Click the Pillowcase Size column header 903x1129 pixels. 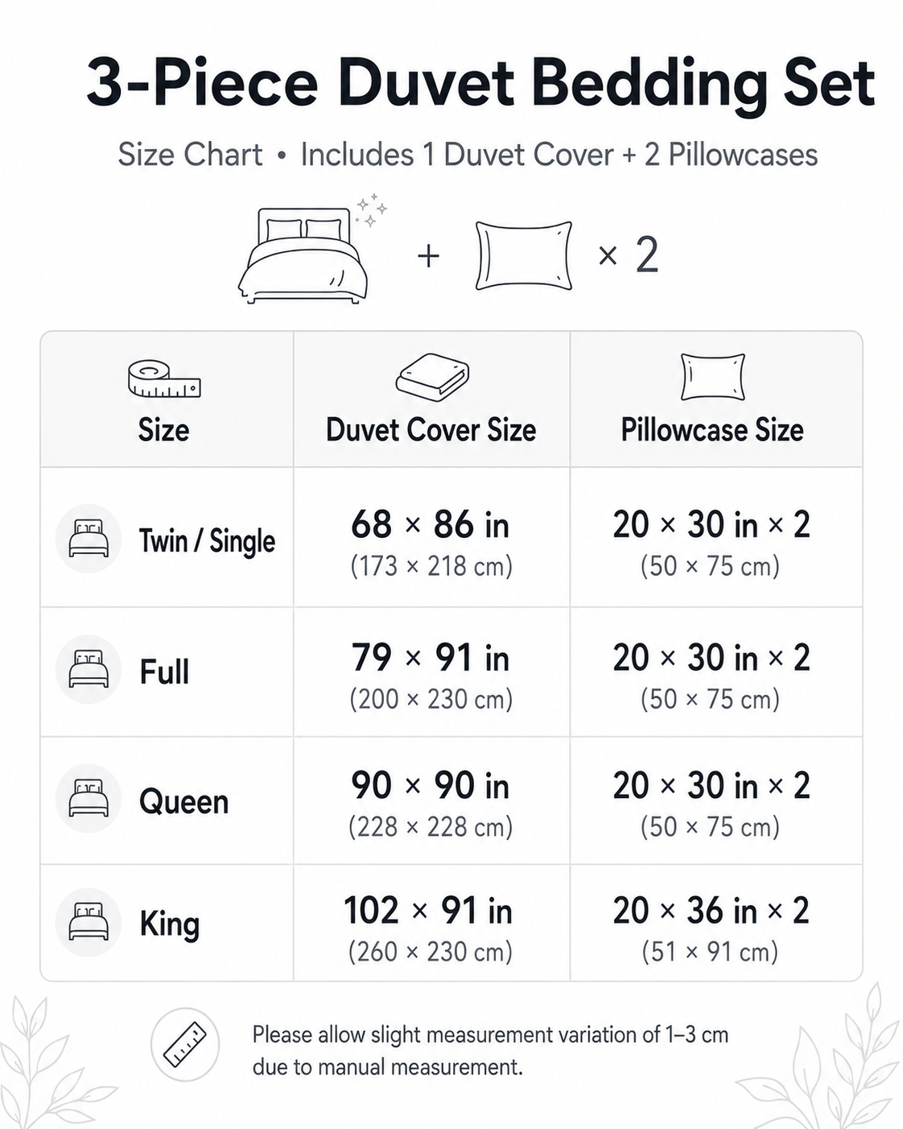coord(712,430)
